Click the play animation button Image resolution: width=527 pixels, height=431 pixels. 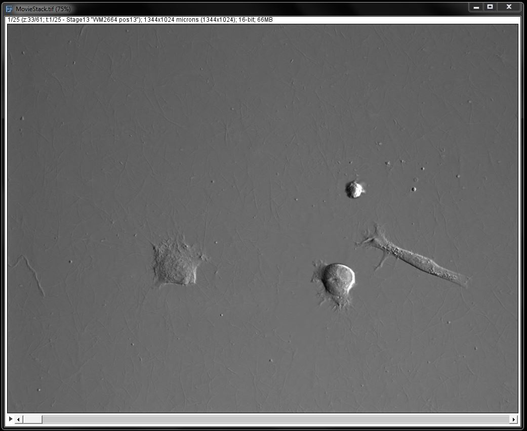tap(11, 419)
